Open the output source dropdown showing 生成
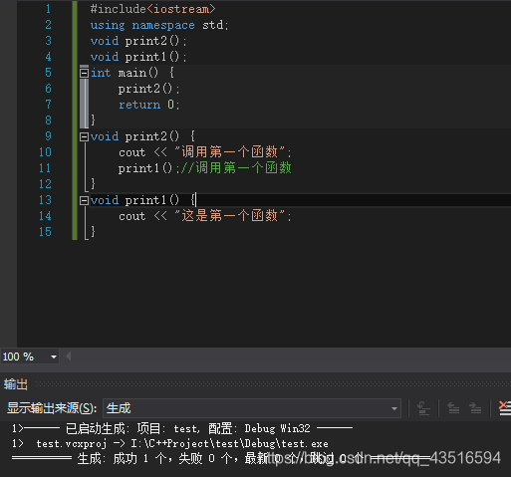This screenshot has width=511, height=477. (252, 408)
